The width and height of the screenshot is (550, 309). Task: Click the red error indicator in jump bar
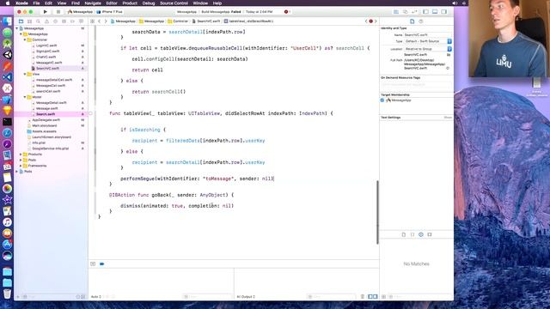(370, 21)
